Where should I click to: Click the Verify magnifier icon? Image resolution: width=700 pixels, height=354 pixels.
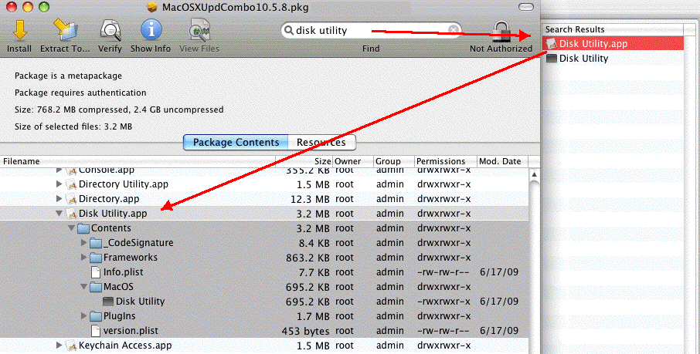[x=110, y=30]
